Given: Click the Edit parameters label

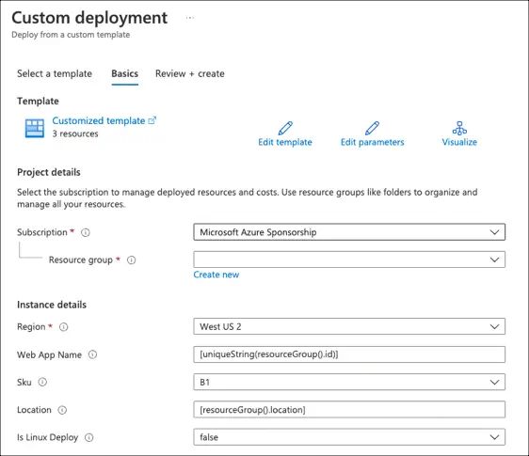Looking at the screenshot, I should pyautogui.click(x=372, y=142).
